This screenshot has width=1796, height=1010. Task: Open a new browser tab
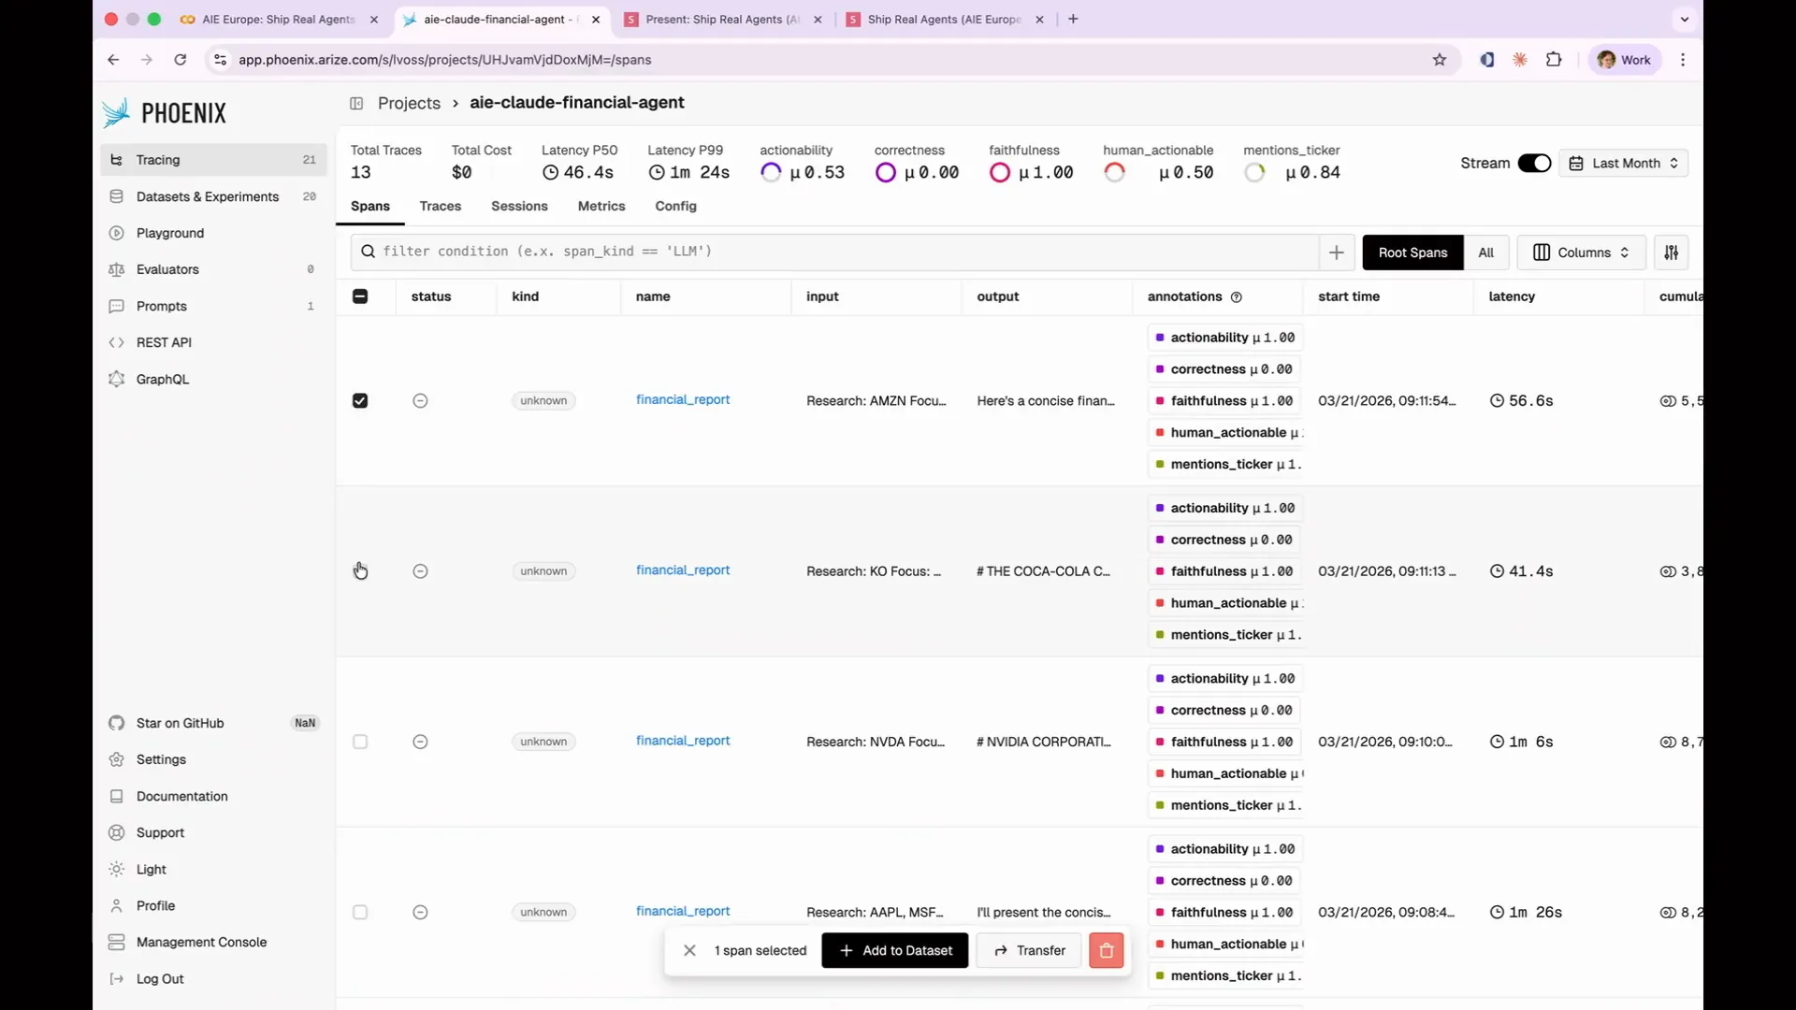click(x=1073, y=19)
